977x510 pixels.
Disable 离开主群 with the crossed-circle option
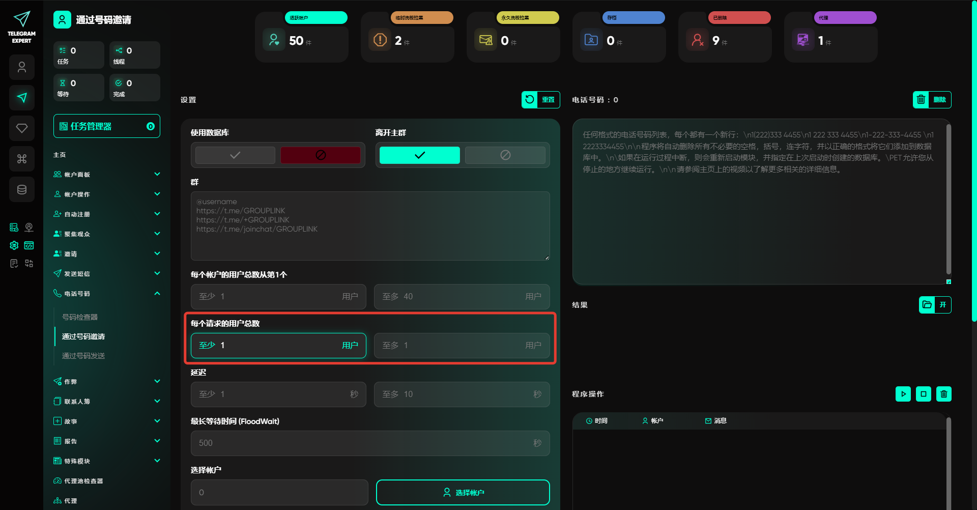pyautogui.click(x=505, y=155)
